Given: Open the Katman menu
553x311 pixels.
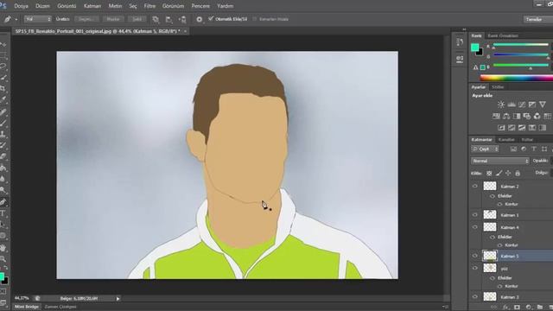Looking at the screenshot, I should pyautogui.click(x=92, y=6).
